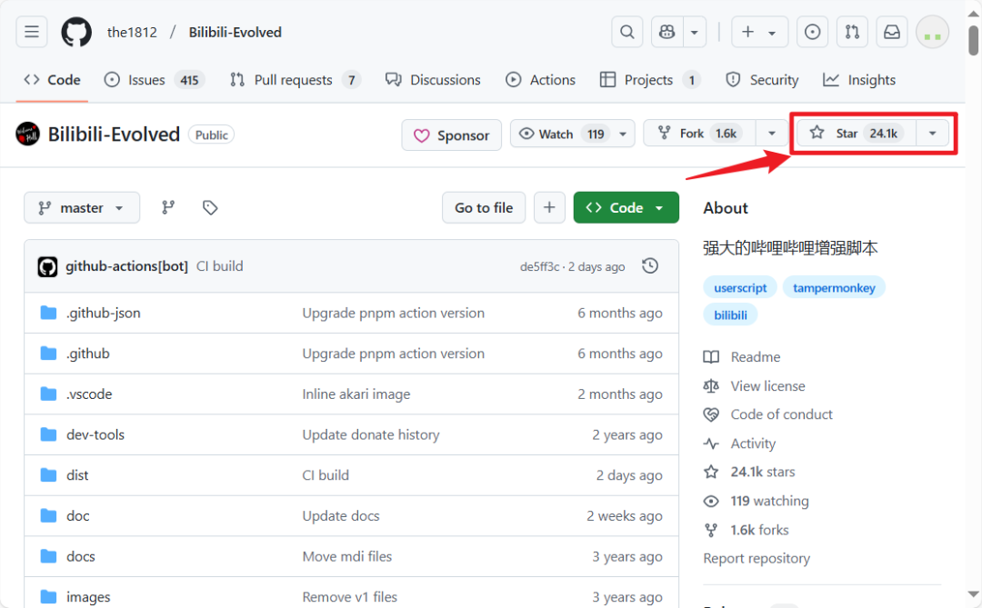Click Inline akari image commit message

[x=356, y=394]
